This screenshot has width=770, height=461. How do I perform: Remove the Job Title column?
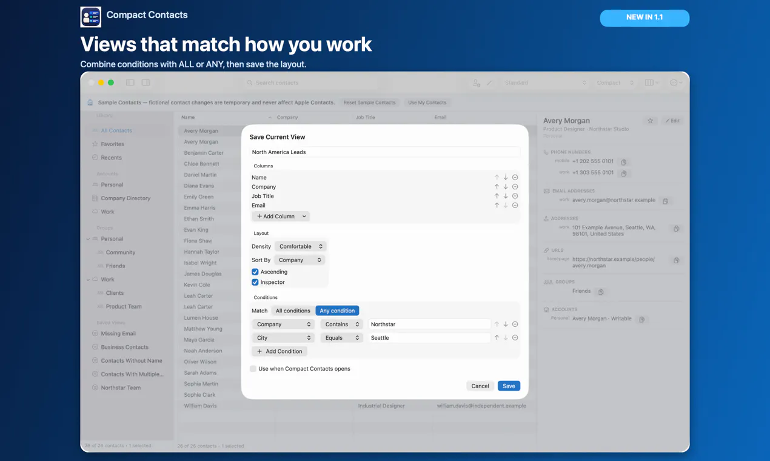click(515, 196)
